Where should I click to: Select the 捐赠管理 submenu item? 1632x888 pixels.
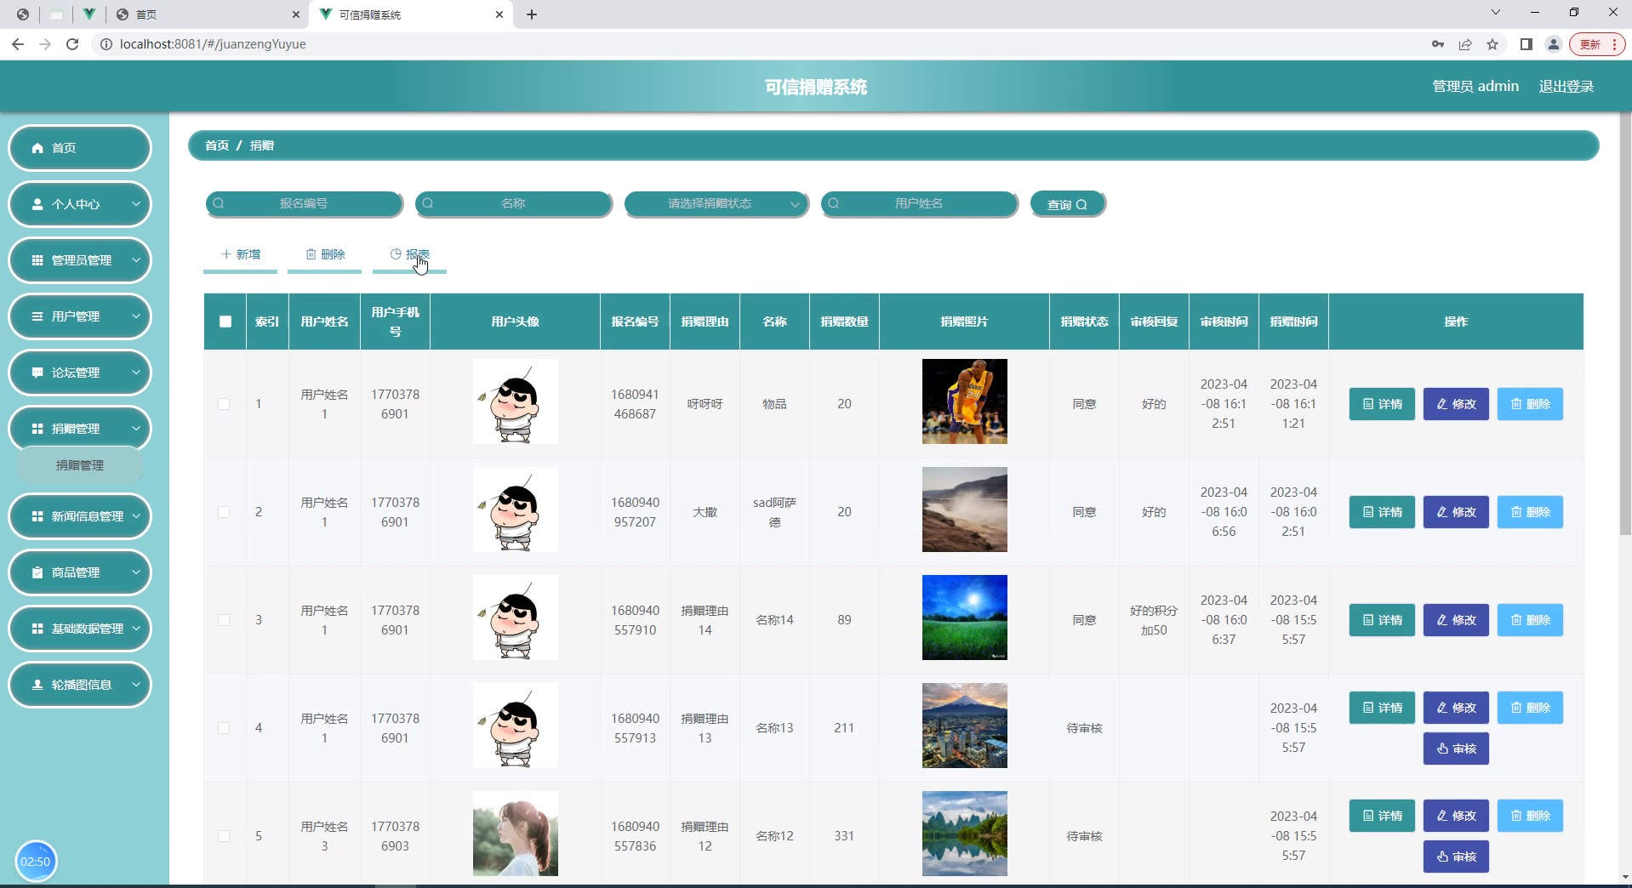point(80,465)
